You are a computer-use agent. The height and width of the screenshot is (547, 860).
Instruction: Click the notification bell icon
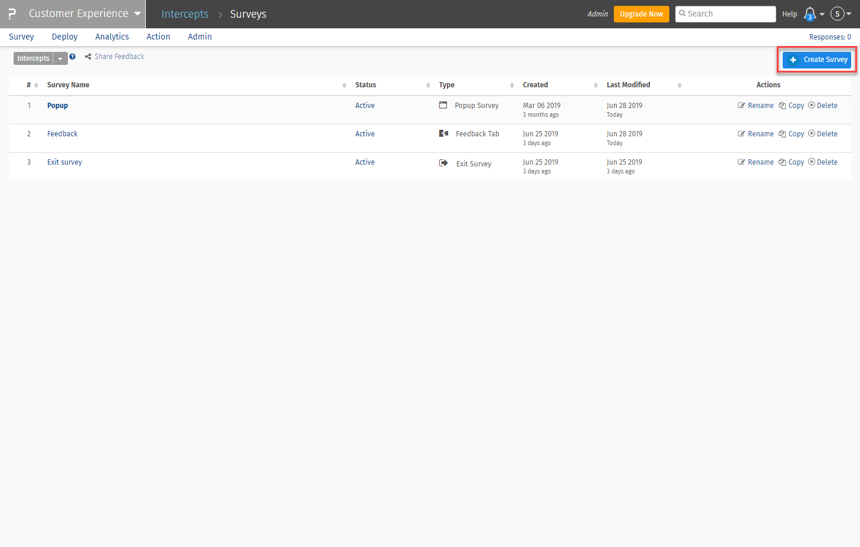810,14
